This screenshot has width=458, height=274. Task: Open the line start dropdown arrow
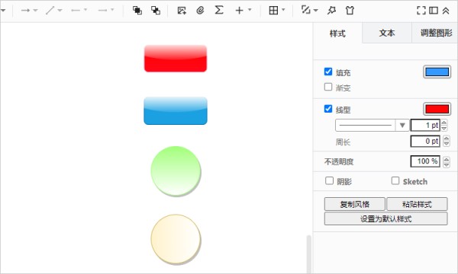(x=85, y=10)
